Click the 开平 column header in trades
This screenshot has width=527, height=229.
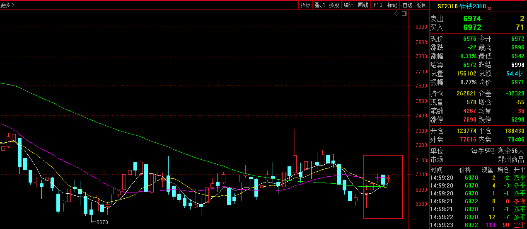519,170
